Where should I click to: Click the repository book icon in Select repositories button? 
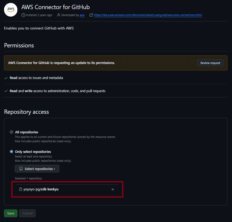[21, 168]
